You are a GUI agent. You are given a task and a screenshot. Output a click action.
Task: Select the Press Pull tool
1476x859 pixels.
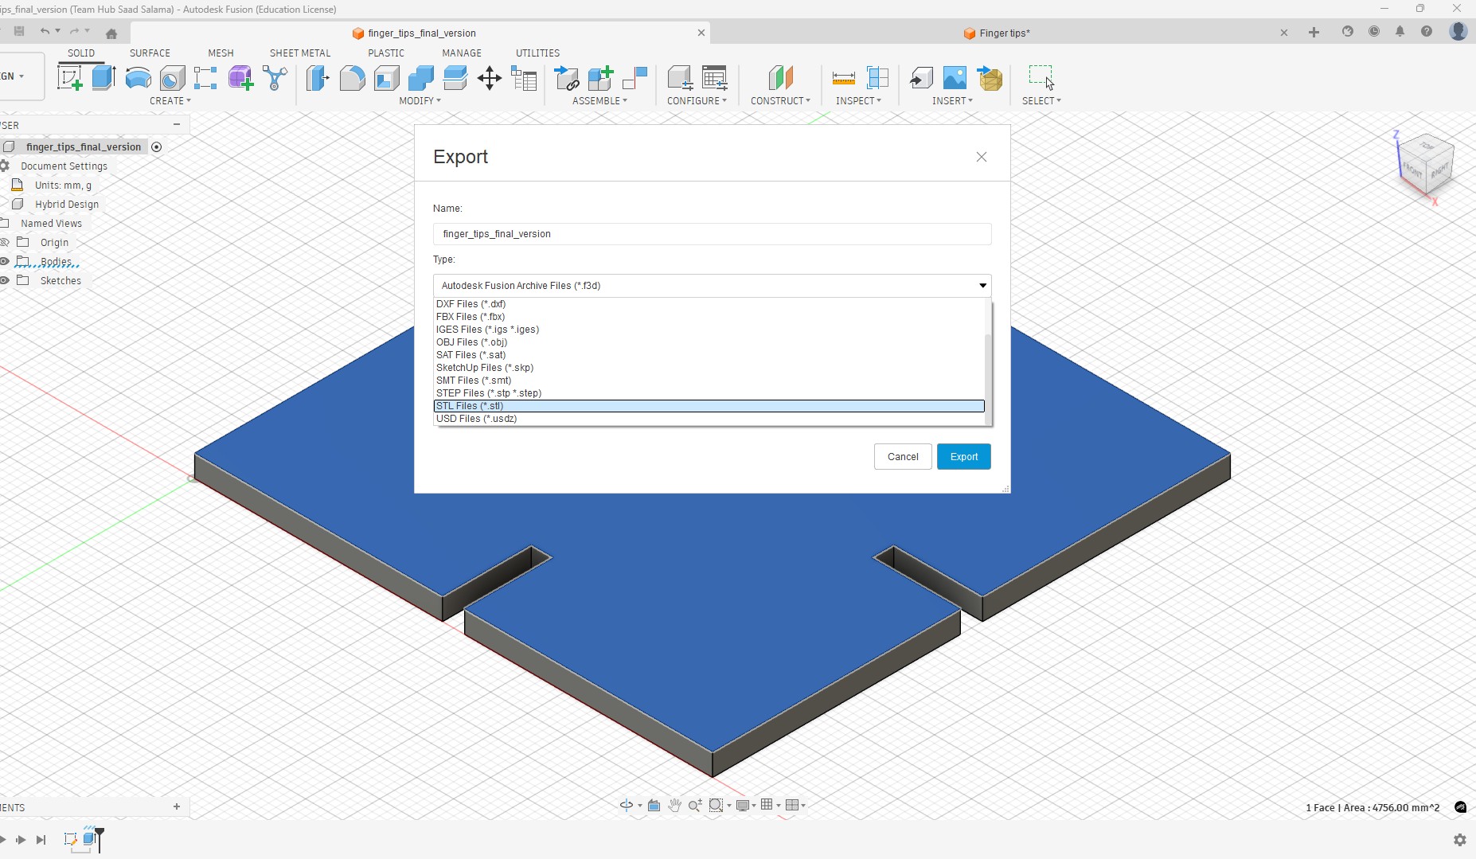pos(318,78)
